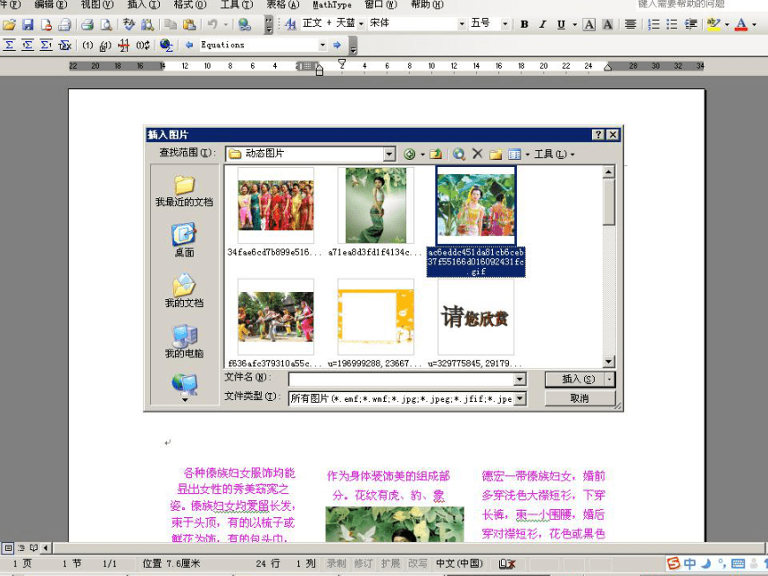Open the 文件名 dropdown arrow
Screen dimensions: 768x576
[520, 380]
